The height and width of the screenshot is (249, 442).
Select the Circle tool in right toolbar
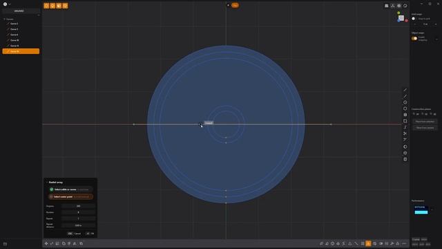pos(405,102)
